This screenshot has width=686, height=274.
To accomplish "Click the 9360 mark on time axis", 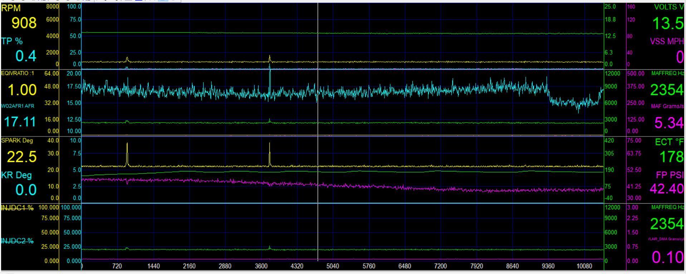I will tap(548, 266).
